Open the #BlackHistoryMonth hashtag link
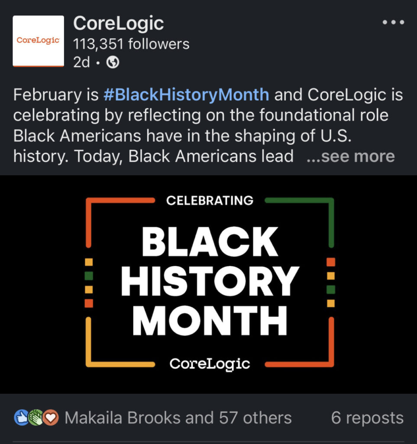The image size is (417, 444). (x=186, y=95)
